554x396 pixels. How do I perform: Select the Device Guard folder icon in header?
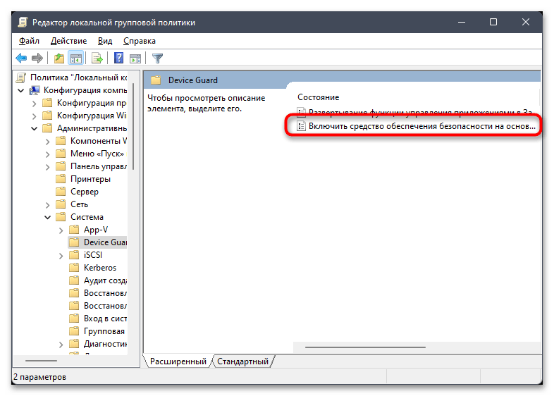pos(156,80)
